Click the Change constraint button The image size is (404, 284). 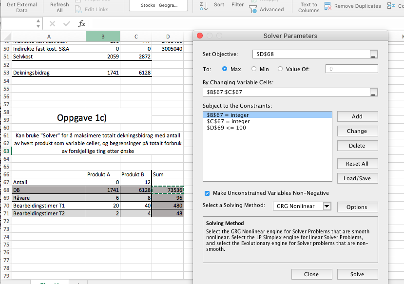[x=357, y=131]
